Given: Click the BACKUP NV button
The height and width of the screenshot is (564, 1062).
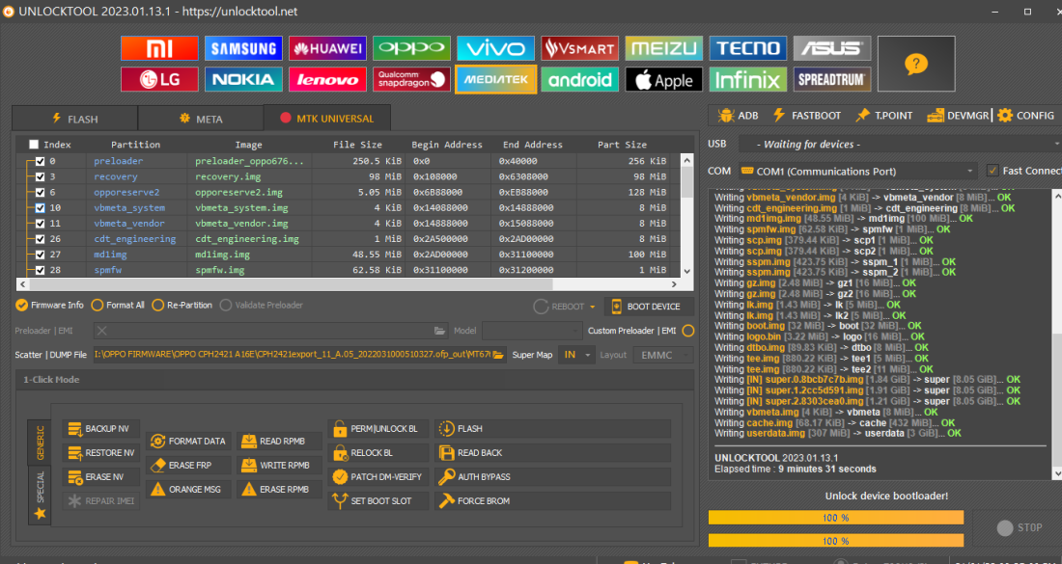Looking at the screenshot, I should point(101,429).
